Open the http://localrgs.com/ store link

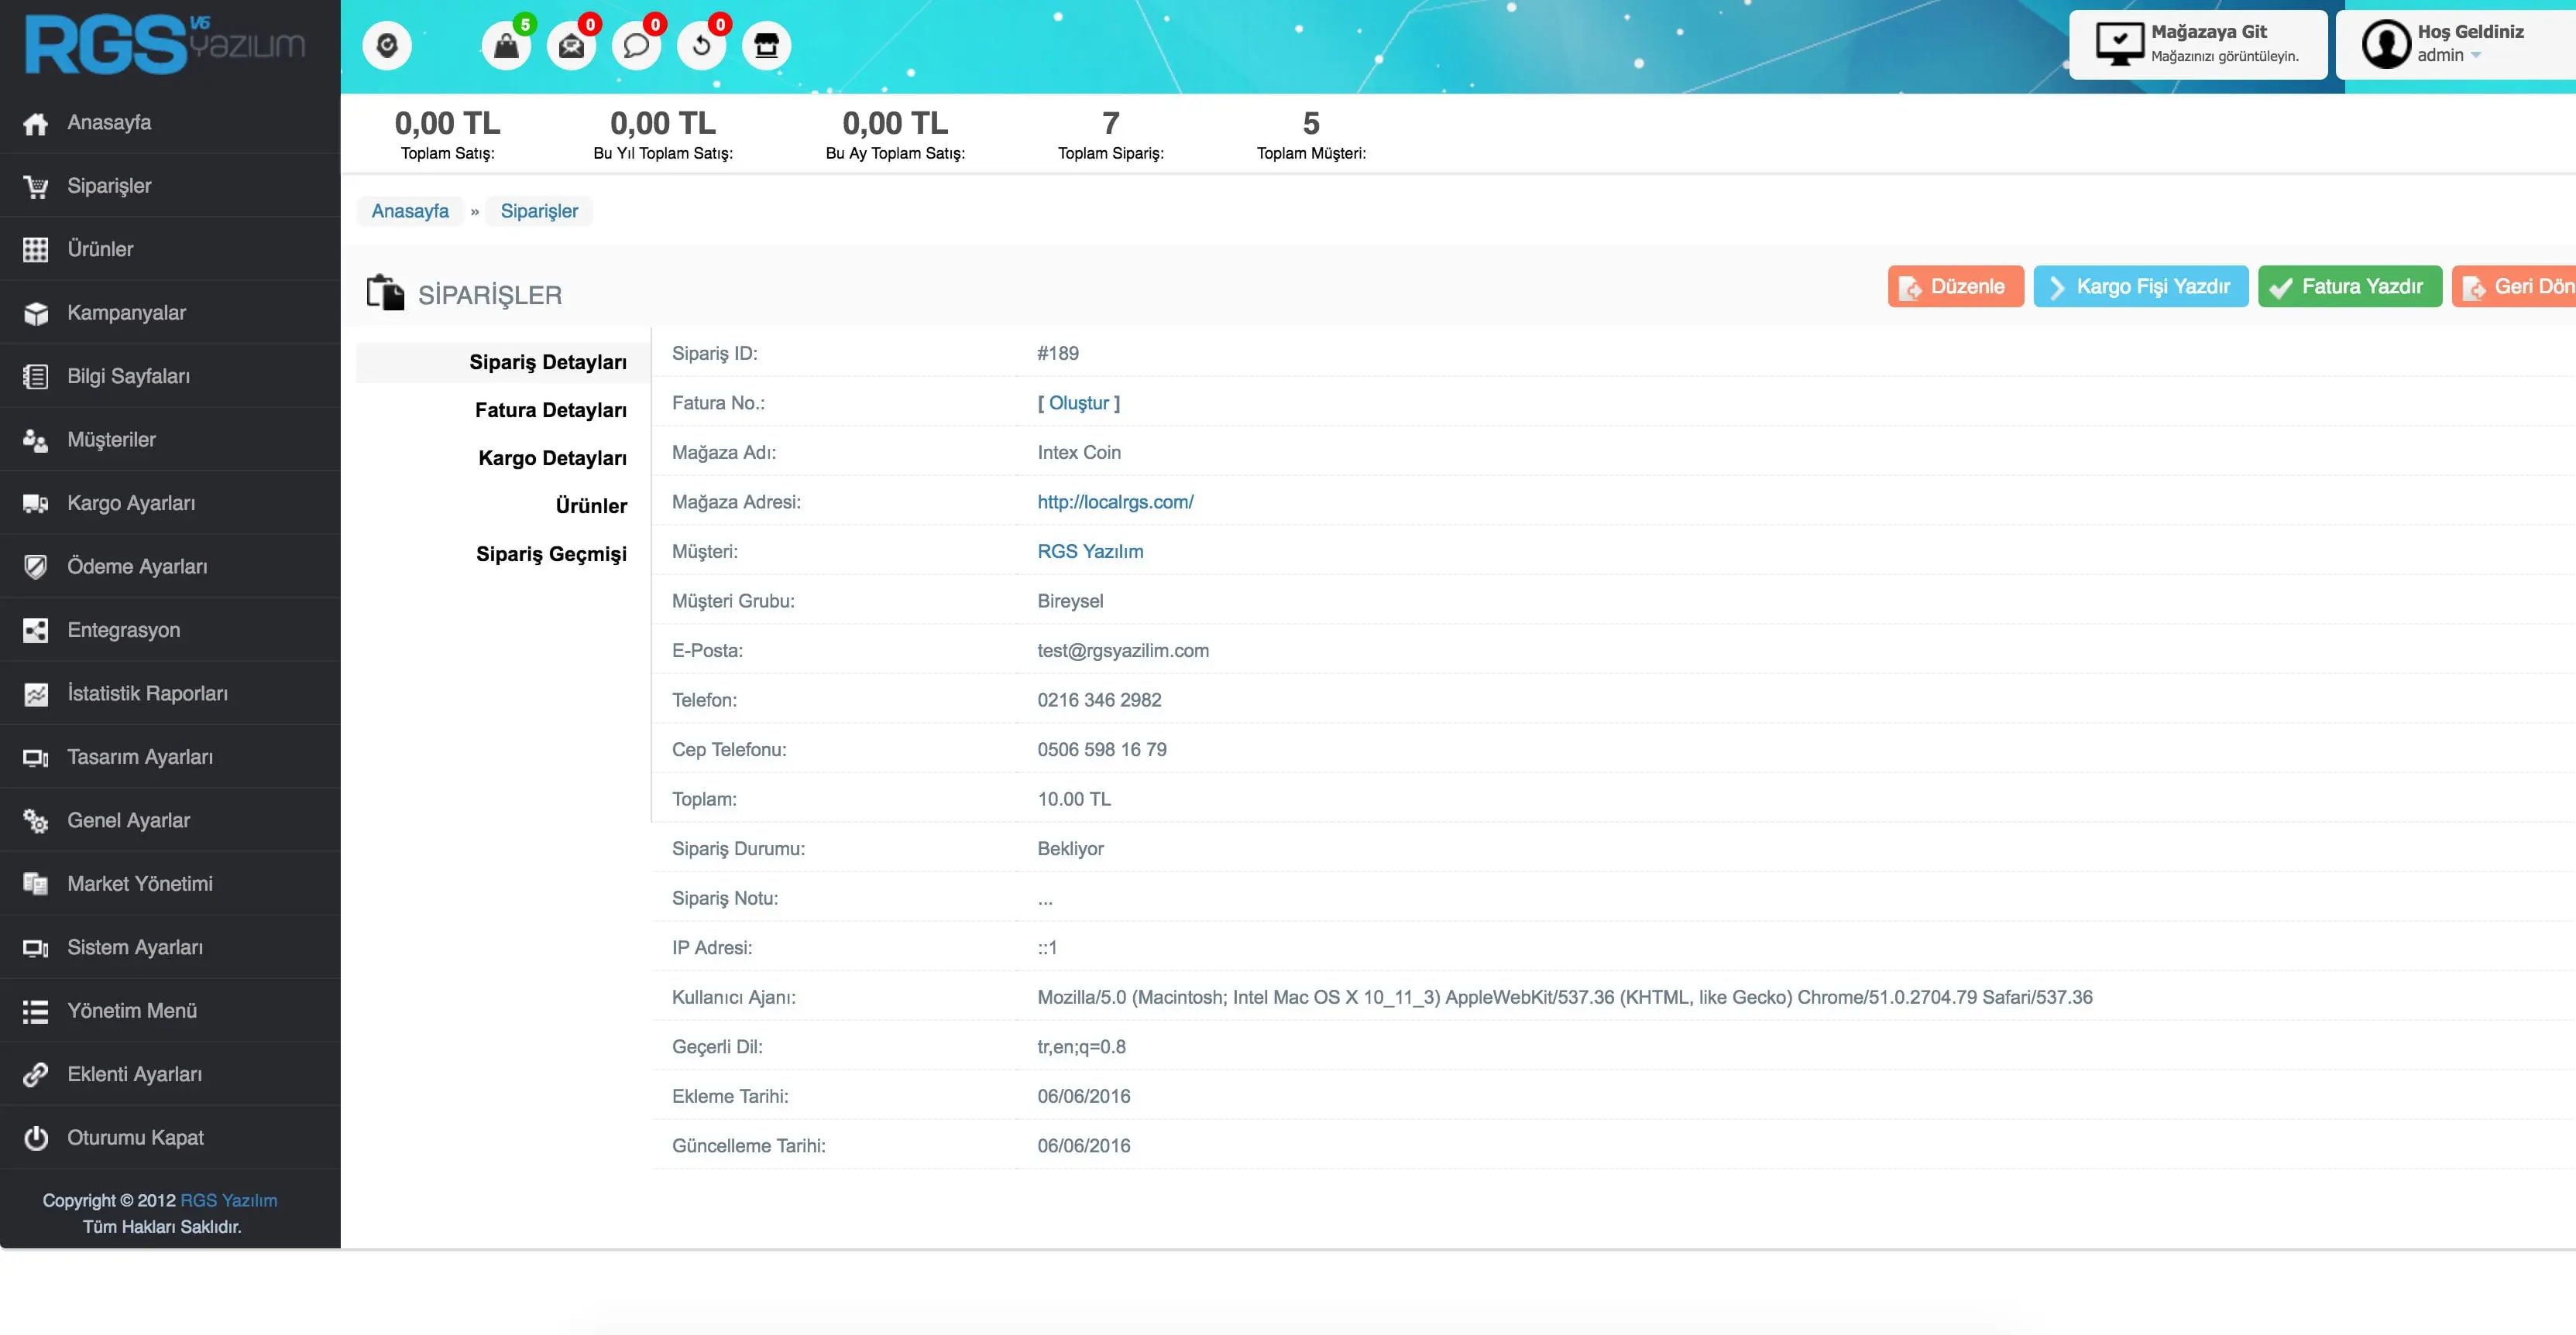point(1115,501)
